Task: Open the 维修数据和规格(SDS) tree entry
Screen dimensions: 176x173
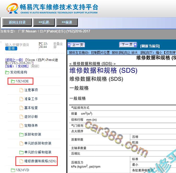Action: coord(40,161)
